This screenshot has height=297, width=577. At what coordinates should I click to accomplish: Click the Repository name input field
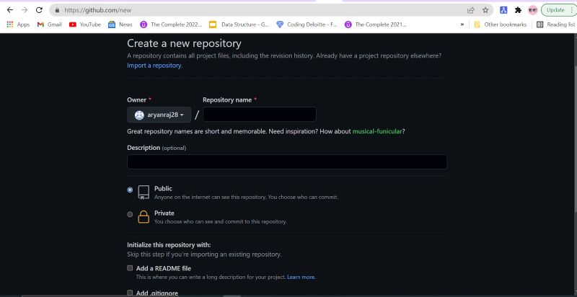pyautogui.click(x=260, y=115)
